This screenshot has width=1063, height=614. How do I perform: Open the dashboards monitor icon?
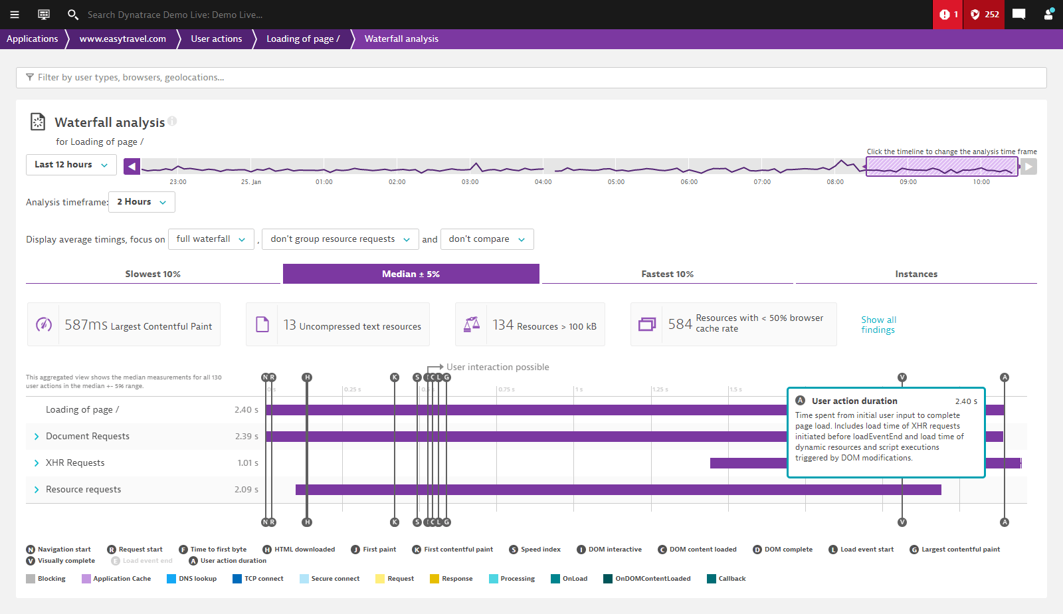(x=44, y=15)
